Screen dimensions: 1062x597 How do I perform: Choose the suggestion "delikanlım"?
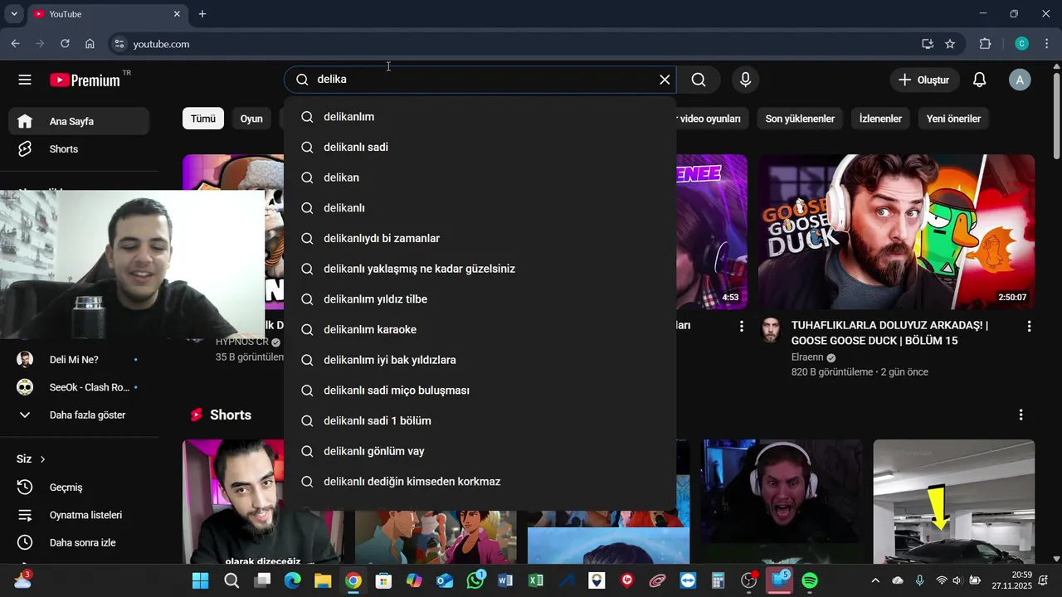pos(480,117)
